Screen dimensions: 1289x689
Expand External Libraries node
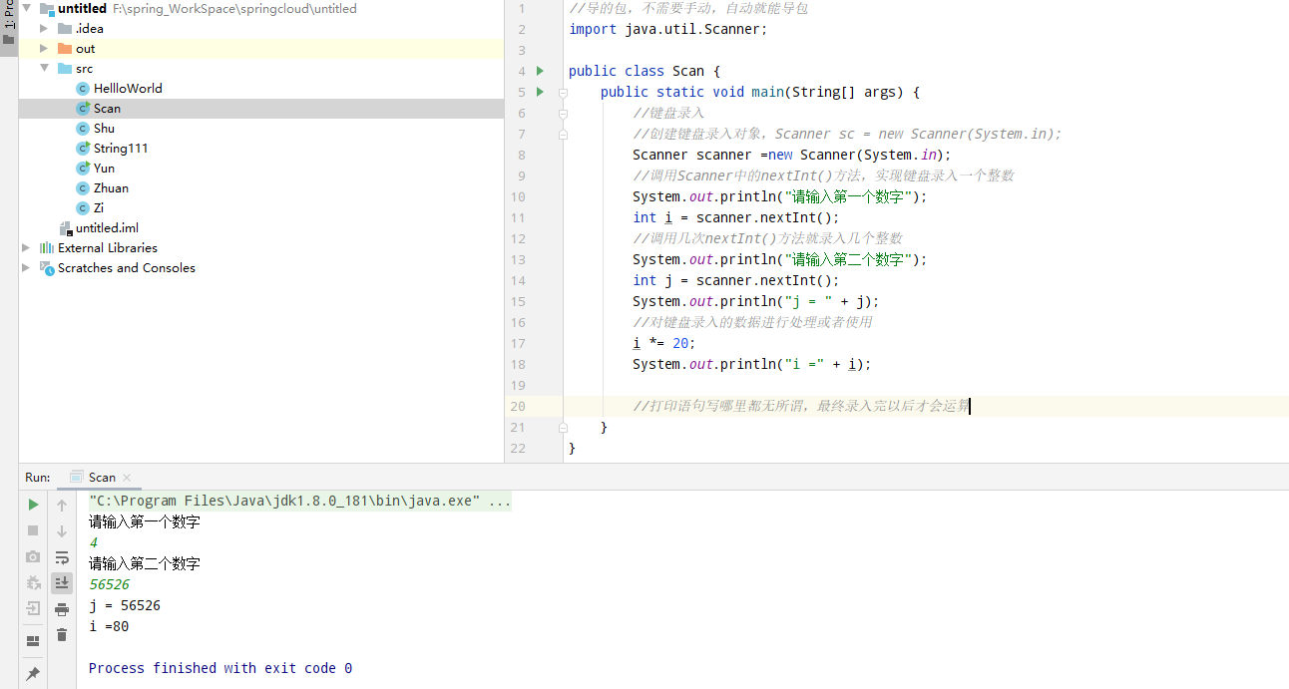click(26, 248)
